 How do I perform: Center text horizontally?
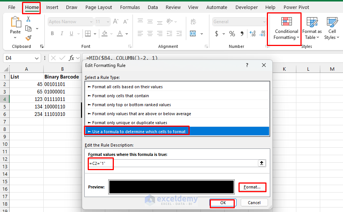pos(150,34)
